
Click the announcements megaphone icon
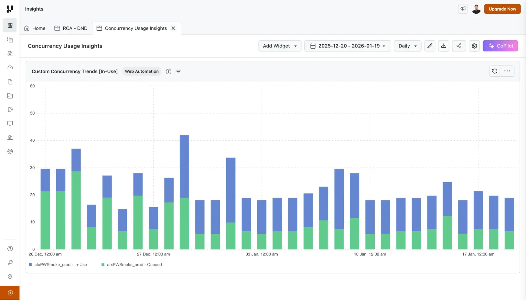click(463, 9)
